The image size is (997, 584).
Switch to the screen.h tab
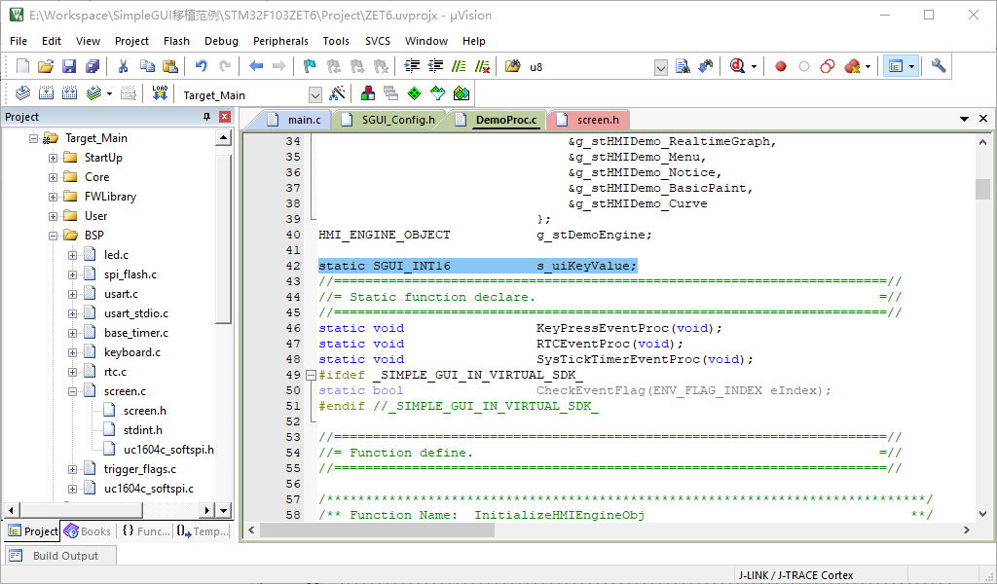(x=588, y=120)
